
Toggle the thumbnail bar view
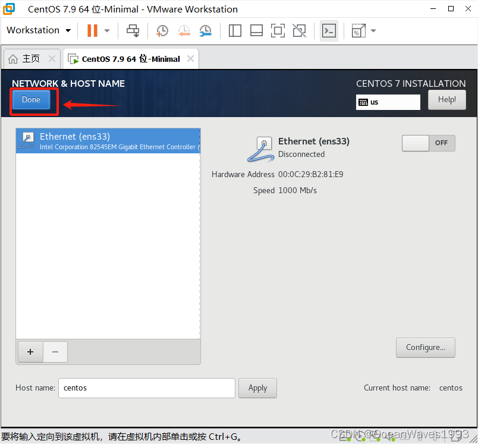pos(256,30)
